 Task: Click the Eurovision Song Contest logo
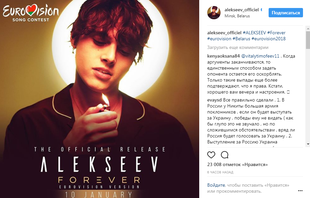coord(31,13)
